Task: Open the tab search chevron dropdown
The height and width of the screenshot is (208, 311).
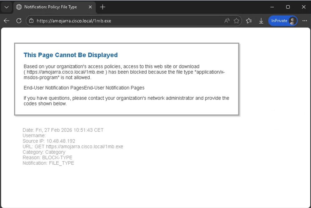Action: click(x=6, y=7)
